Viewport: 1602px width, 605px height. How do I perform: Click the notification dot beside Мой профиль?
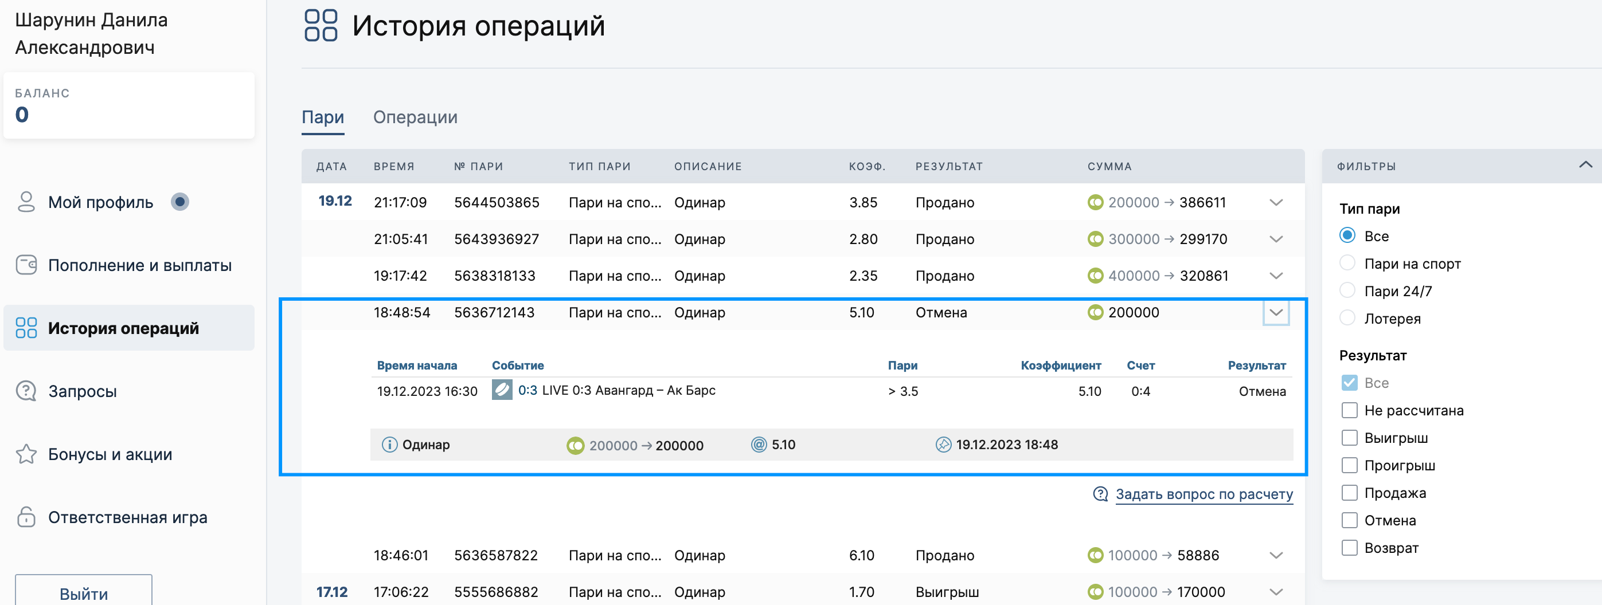click(179, 202)
